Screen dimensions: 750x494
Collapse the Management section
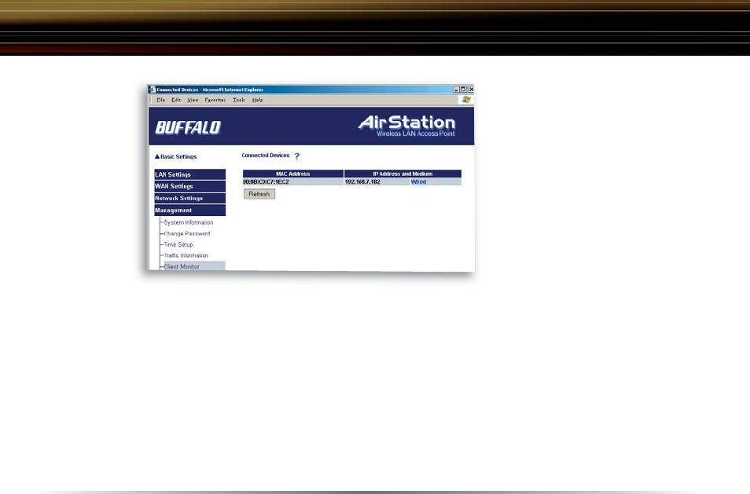tap(190, 210)
